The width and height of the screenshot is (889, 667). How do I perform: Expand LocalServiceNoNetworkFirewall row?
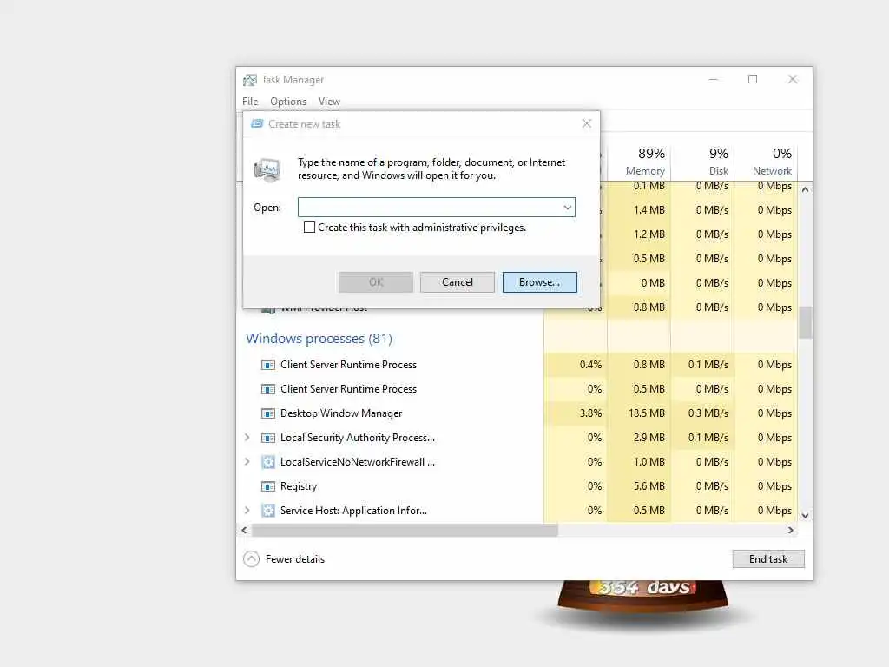point(247,462)
